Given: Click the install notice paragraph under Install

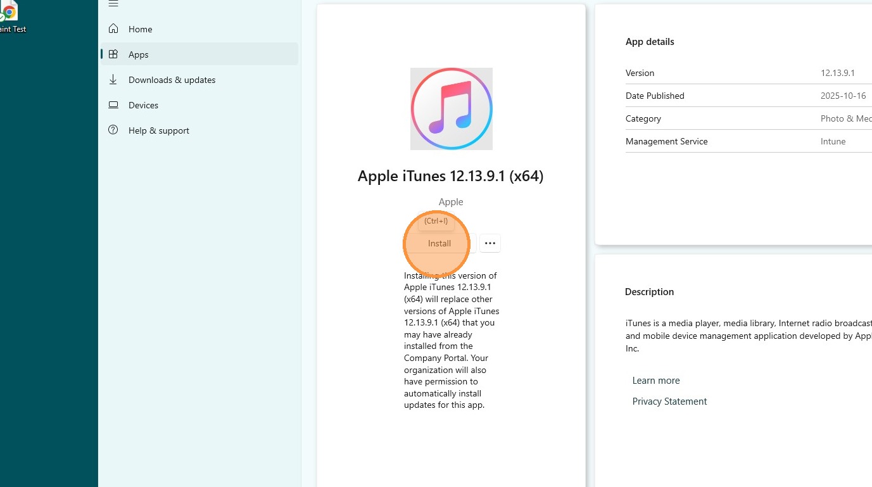Looking at the screenshot, I should [x=452, y=340].
